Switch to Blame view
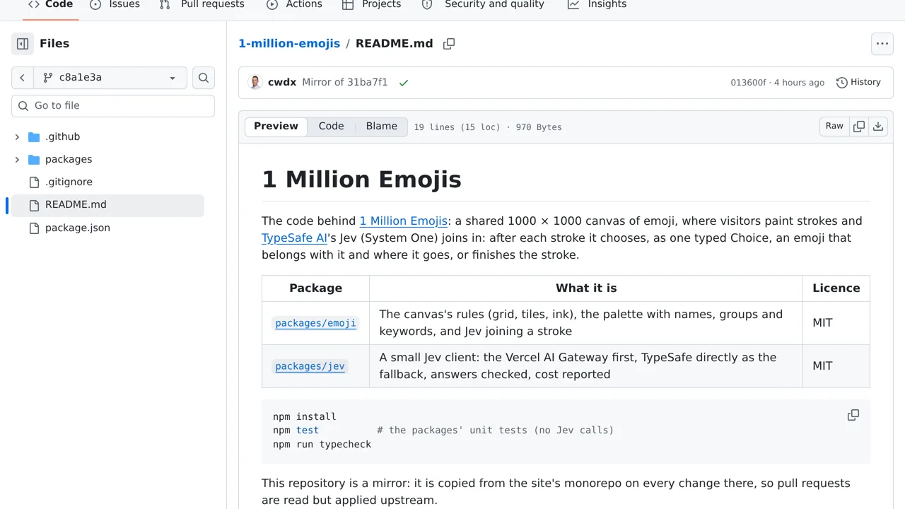 [382, 127]
